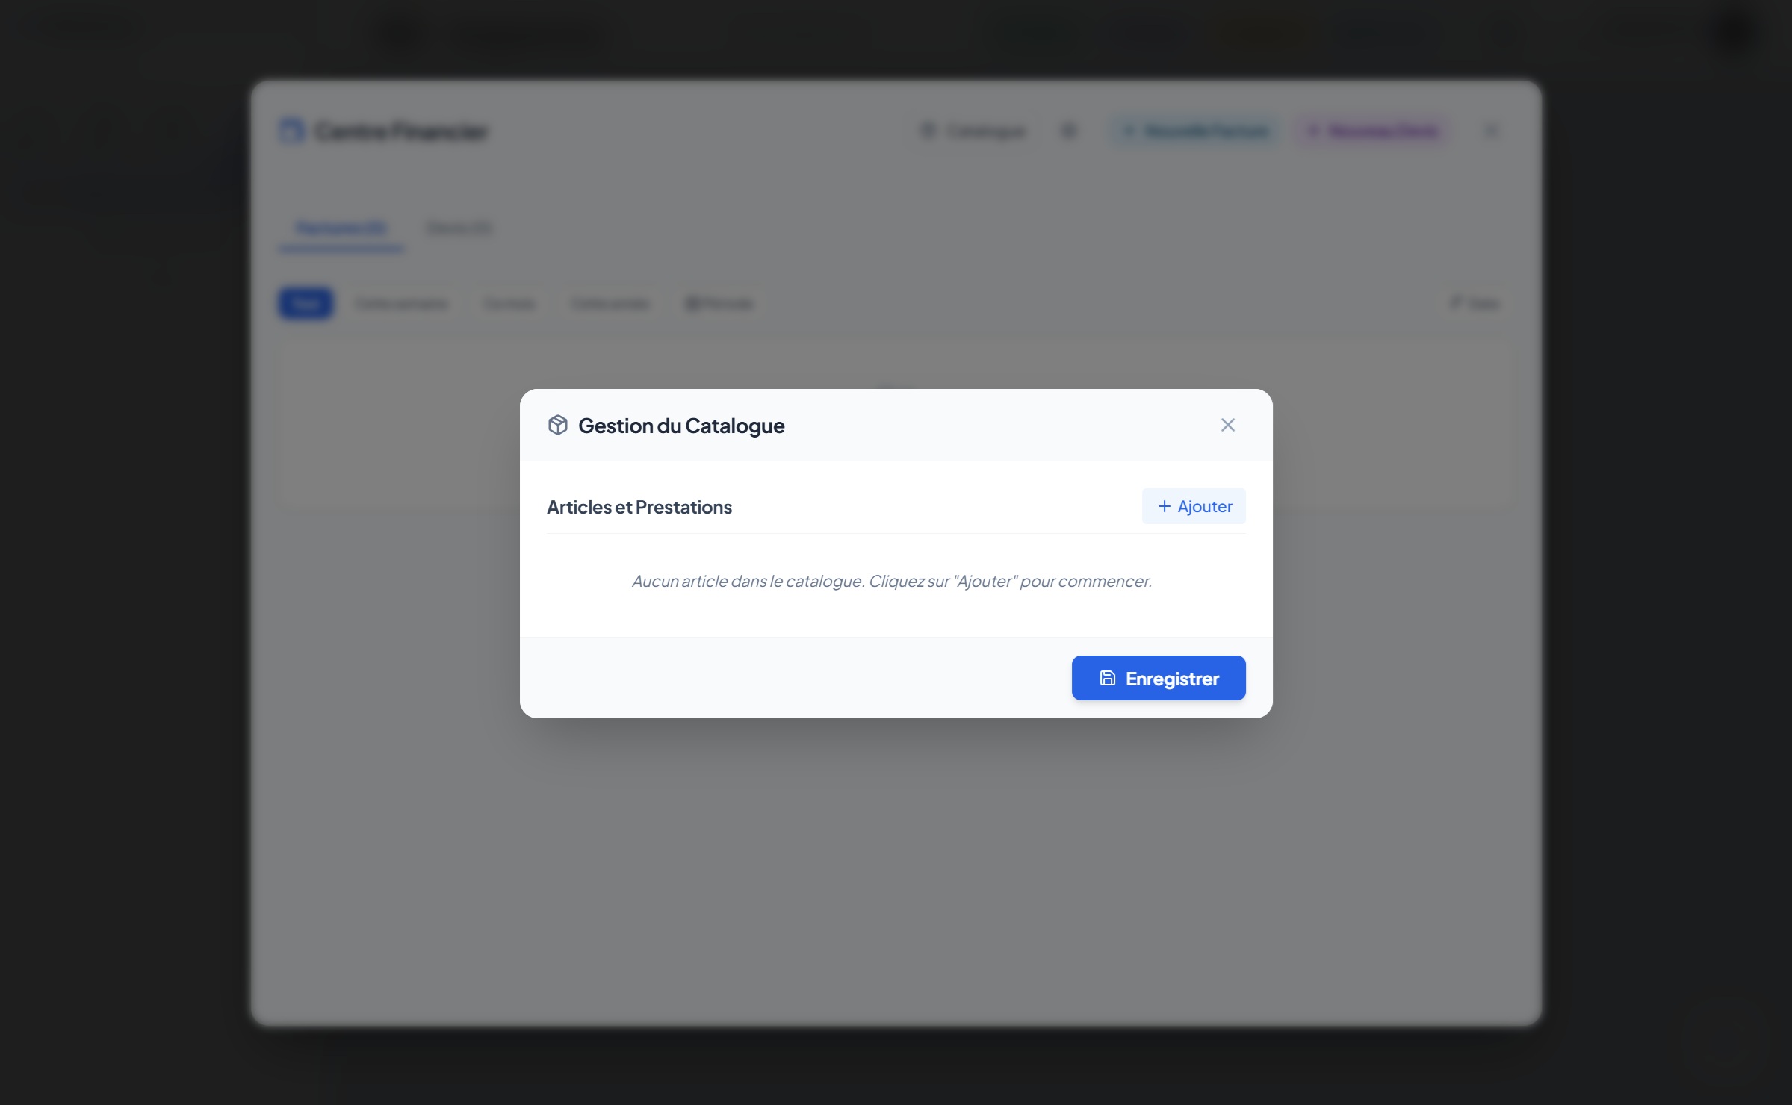Viewport: 1792px width, 1105px height.
Task: Click the Articles et Prestations heading
Action: pos(639,507)
